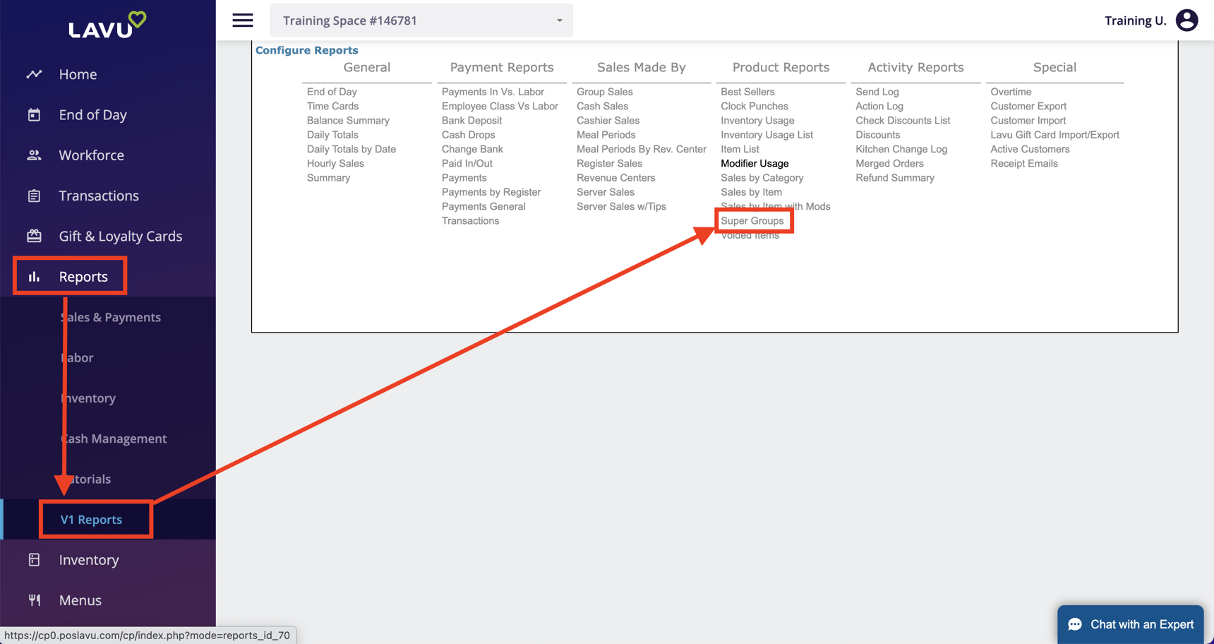
Task: Click the Workforce people icon
Action: pos(34,155)
